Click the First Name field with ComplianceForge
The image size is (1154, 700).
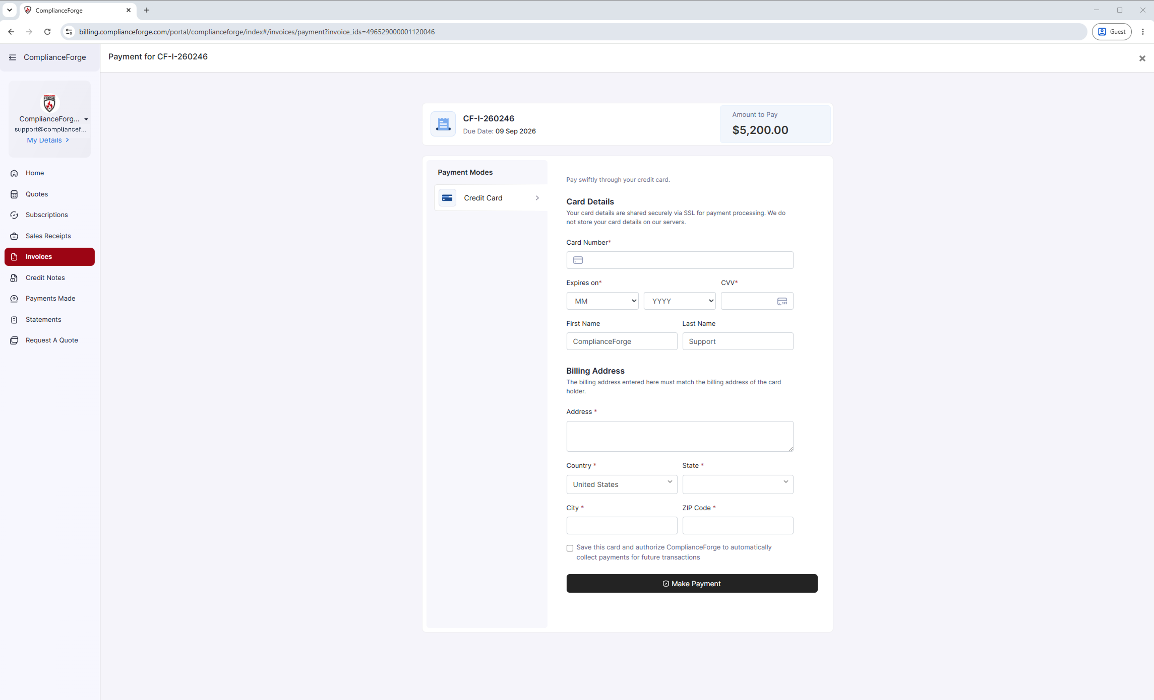pos(621,341)
